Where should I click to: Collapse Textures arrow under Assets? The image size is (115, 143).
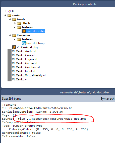pos(15,27)
